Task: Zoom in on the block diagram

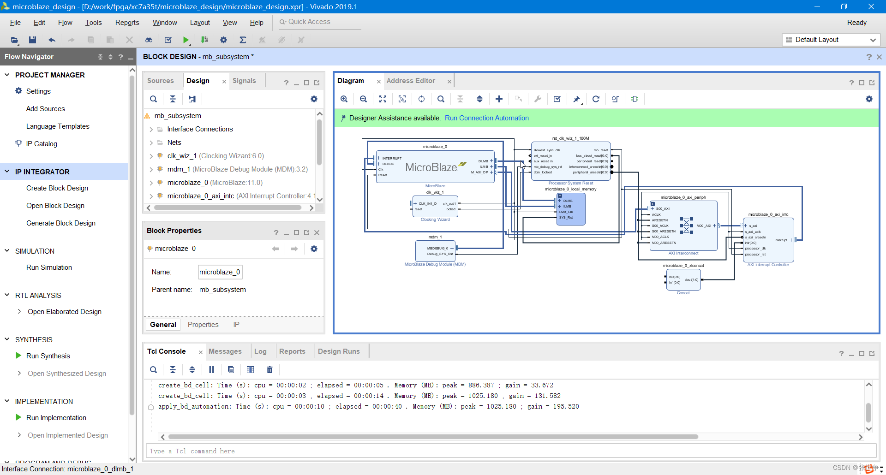Action: [x=344, y=99]
